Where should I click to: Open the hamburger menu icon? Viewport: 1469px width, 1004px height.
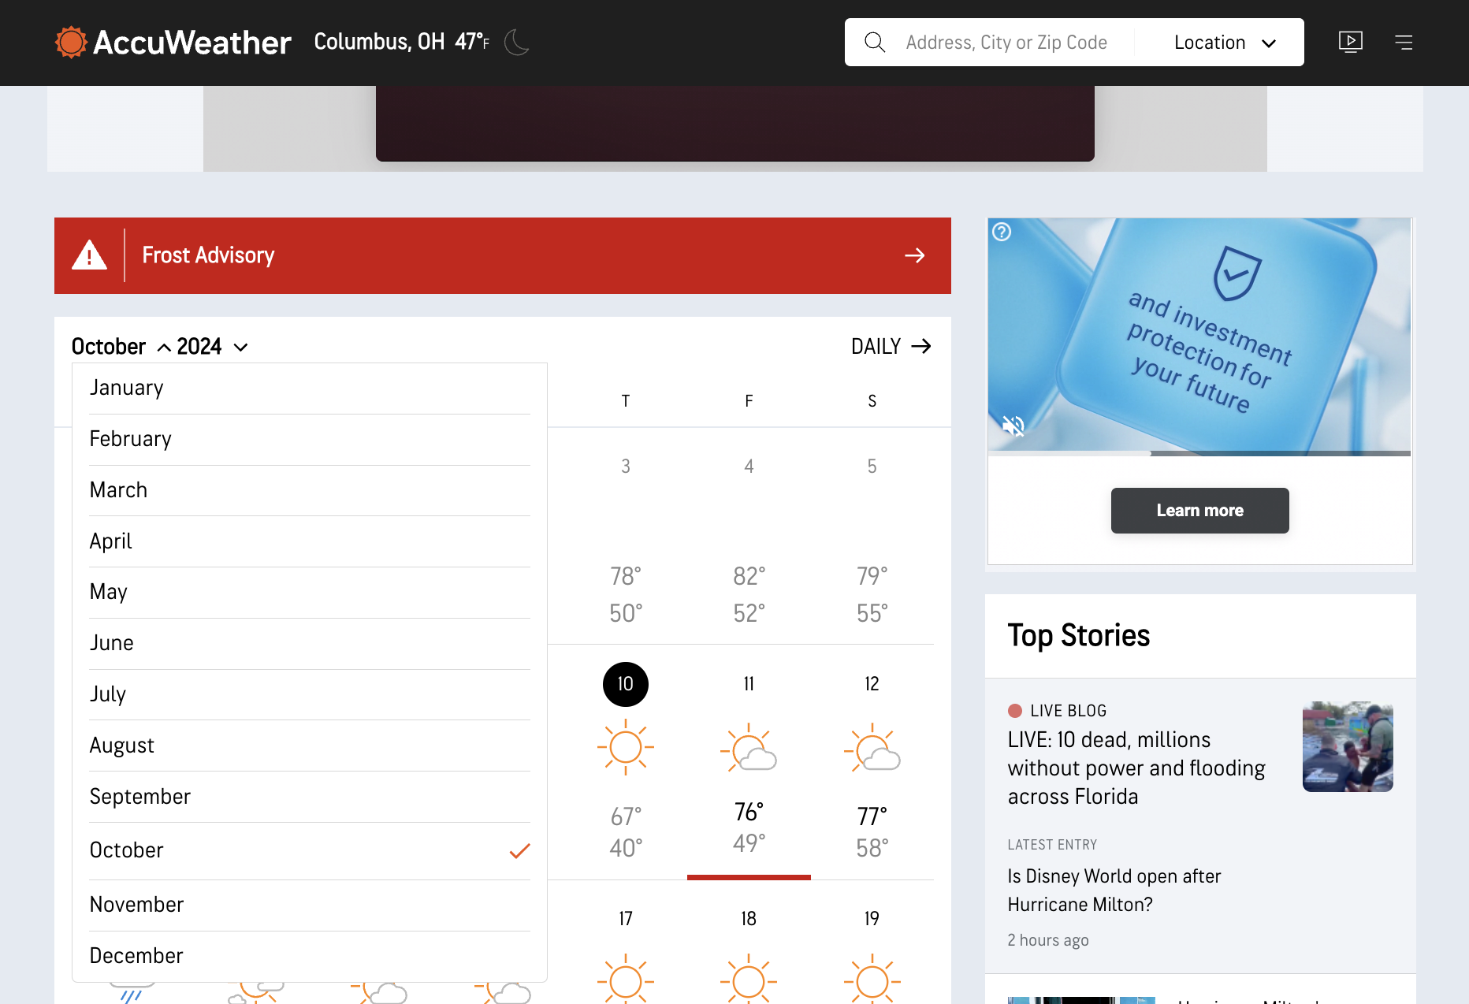point(1404,43)
